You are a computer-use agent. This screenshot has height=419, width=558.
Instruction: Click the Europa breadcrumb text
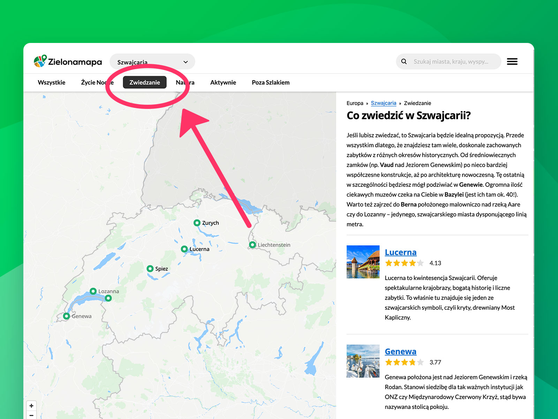pos(355,103)
